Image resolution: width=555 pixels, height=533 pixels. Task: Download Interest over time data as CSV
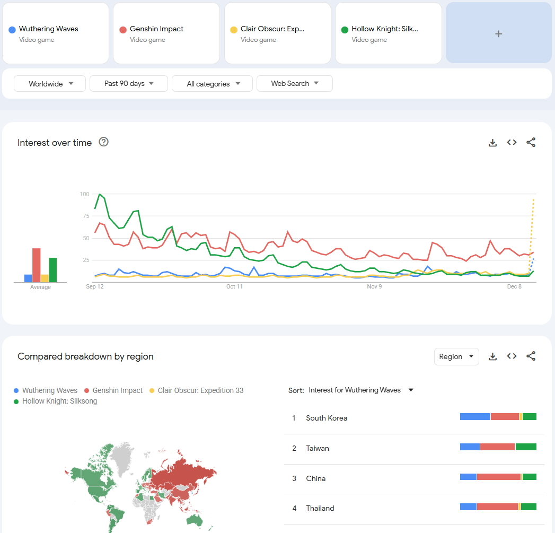pos(492,143)
